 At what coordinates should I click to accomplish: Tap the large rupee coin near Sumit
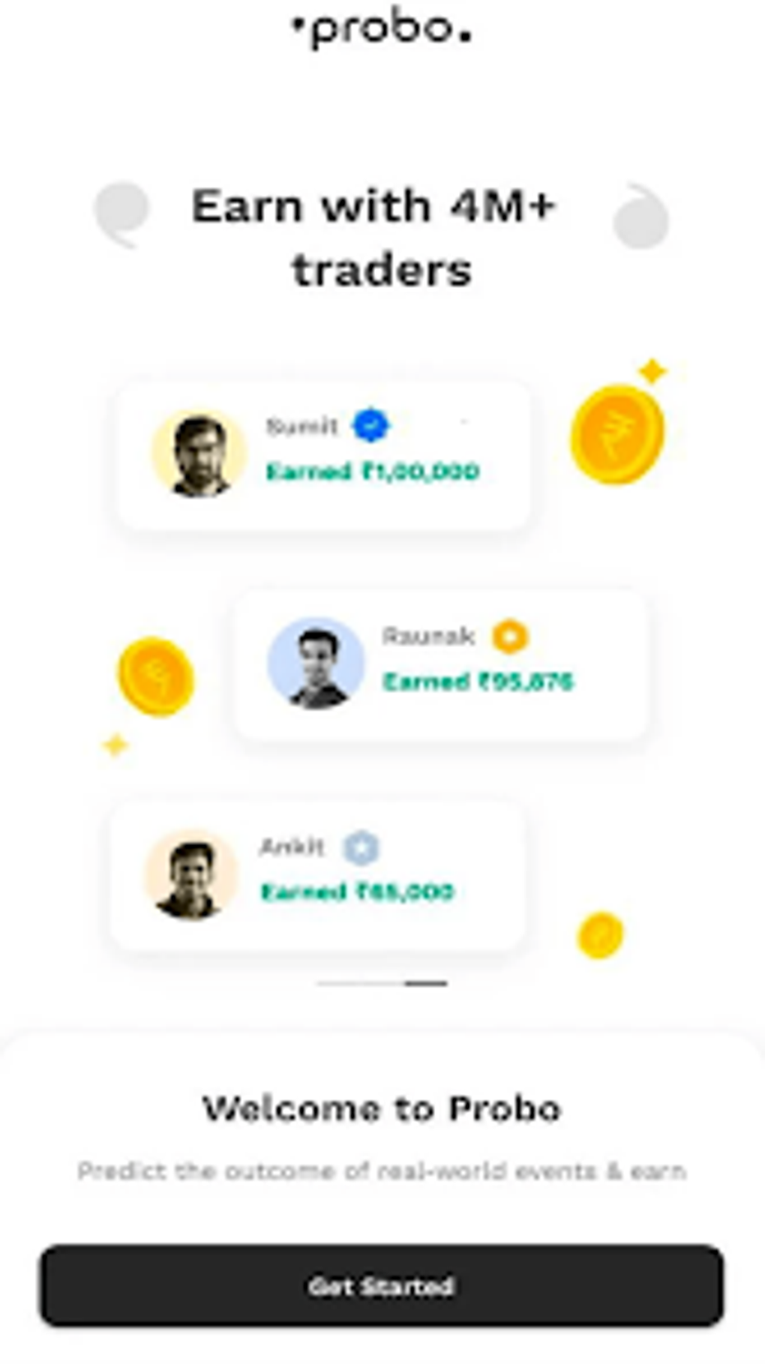coord(616,433)
